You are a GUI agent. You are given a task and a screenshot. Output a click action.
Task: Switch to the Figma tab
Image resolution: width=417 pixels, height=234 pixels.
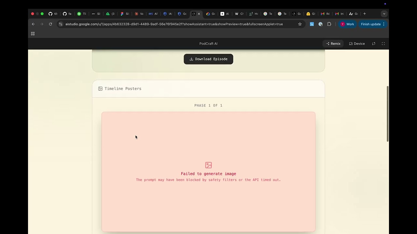point(124,14)
